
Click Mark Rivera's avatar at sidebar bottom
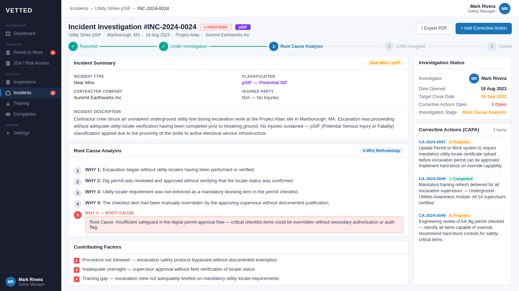click(x=10, y=282)
